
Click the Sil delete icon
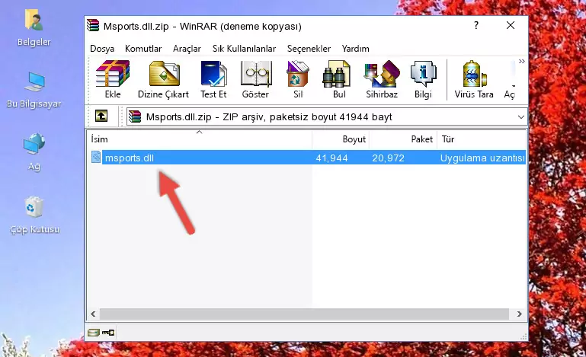point(298,79)
